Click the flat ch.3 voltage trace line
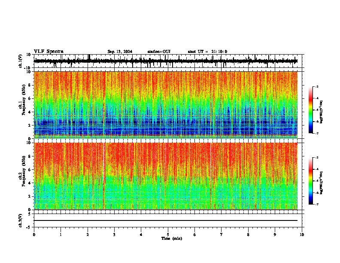 pyautogui.click(x=165, y=220)
